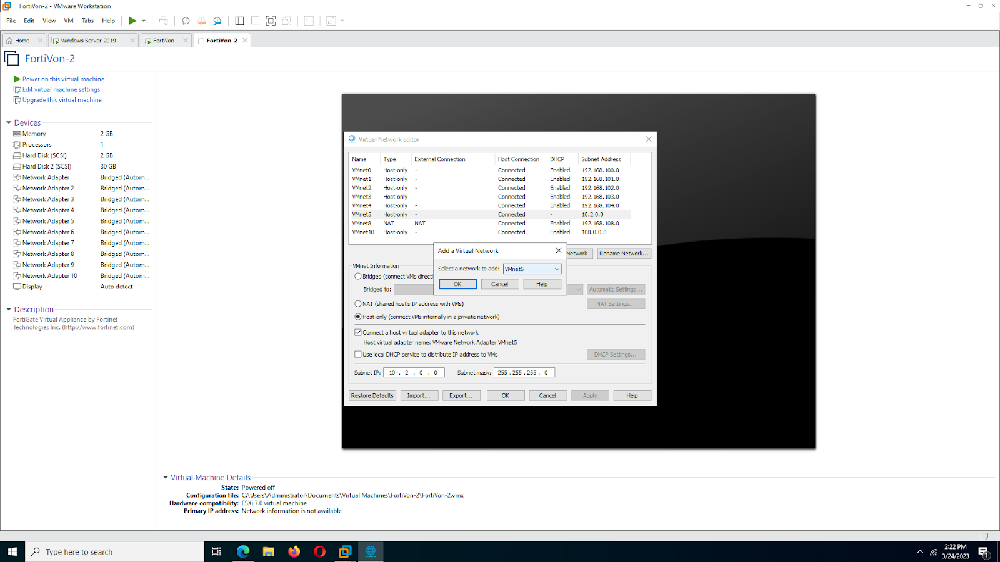Open Windows Start menu
This screenshot has width=1000, height=562.
pos(12,551)
